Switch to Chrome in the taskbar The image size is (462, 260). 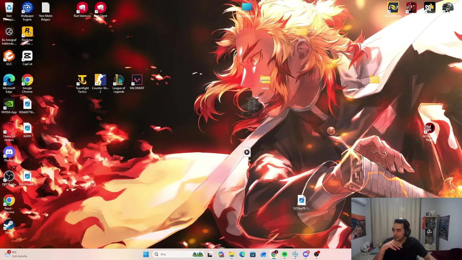click(274, 254)
